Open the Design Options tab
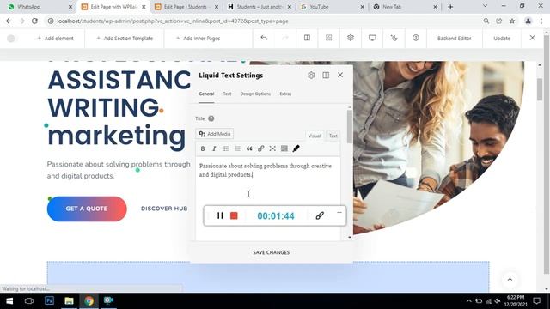 click(255, 94)
